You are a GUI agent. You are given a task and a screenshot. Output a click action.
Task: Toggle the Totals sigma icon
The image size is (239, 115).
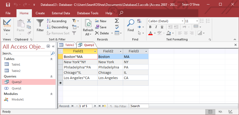click(117, 21)
